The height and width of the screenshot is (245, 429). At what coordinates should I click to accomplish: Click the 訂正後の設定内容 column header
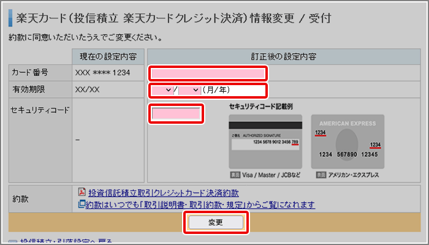pyautogui.click(x=284, y=56)
